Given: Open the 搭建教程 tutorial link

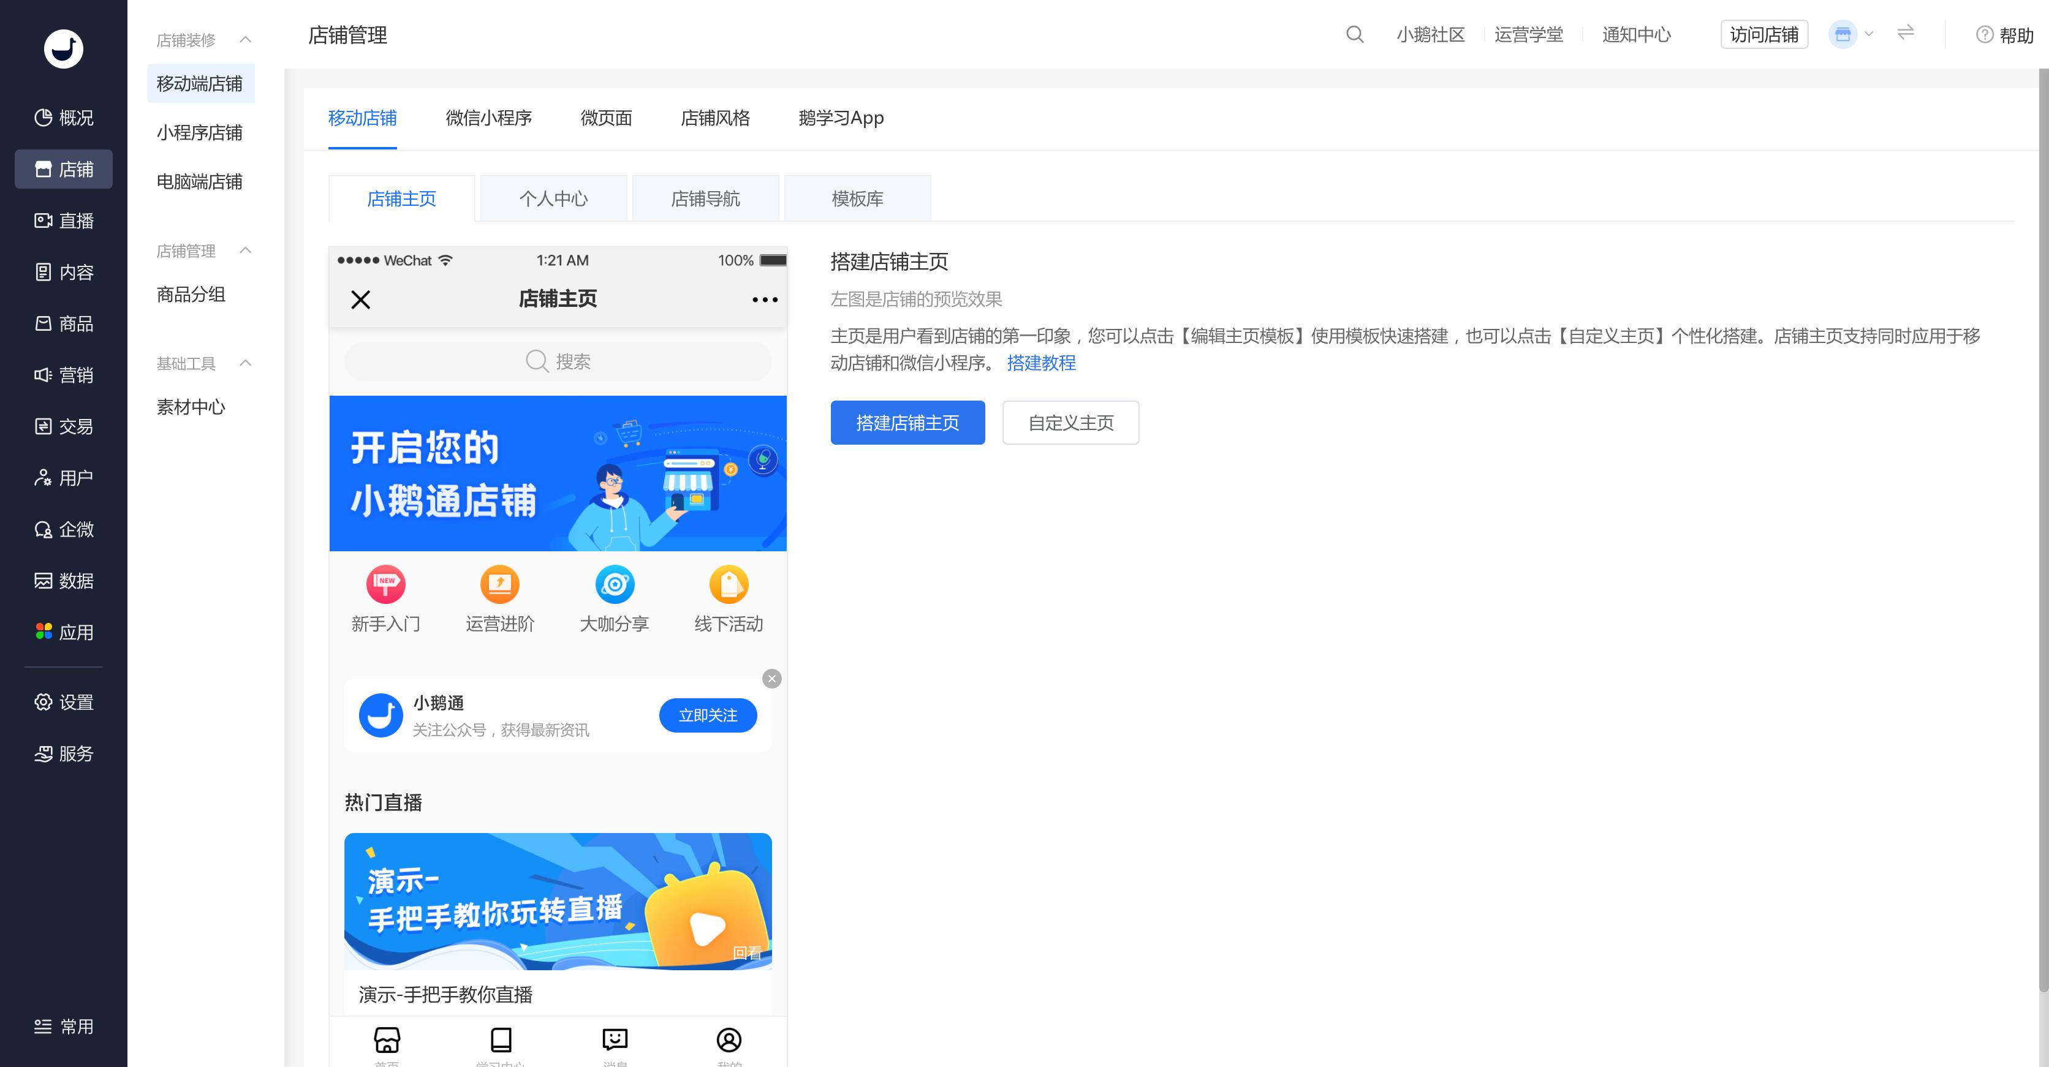Looking at the screenshot, I should click(1041, 363).
